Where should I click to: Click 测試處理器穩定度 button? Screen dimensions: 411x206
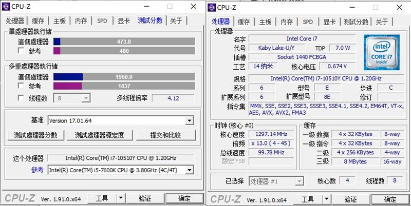(100, 135)
